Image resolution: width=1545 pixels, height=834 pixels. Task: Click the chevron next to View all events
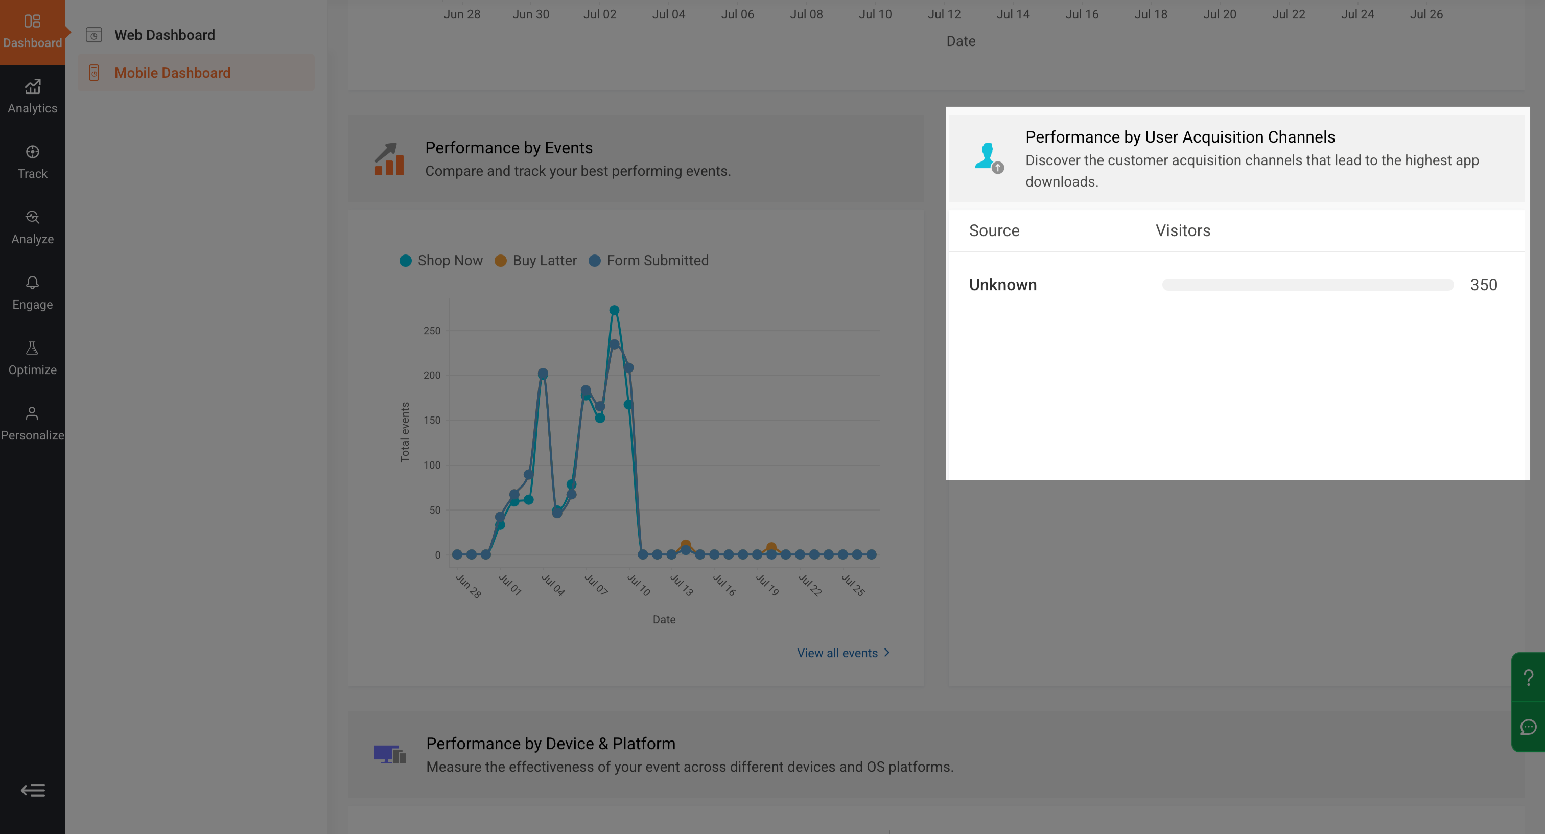887,653
